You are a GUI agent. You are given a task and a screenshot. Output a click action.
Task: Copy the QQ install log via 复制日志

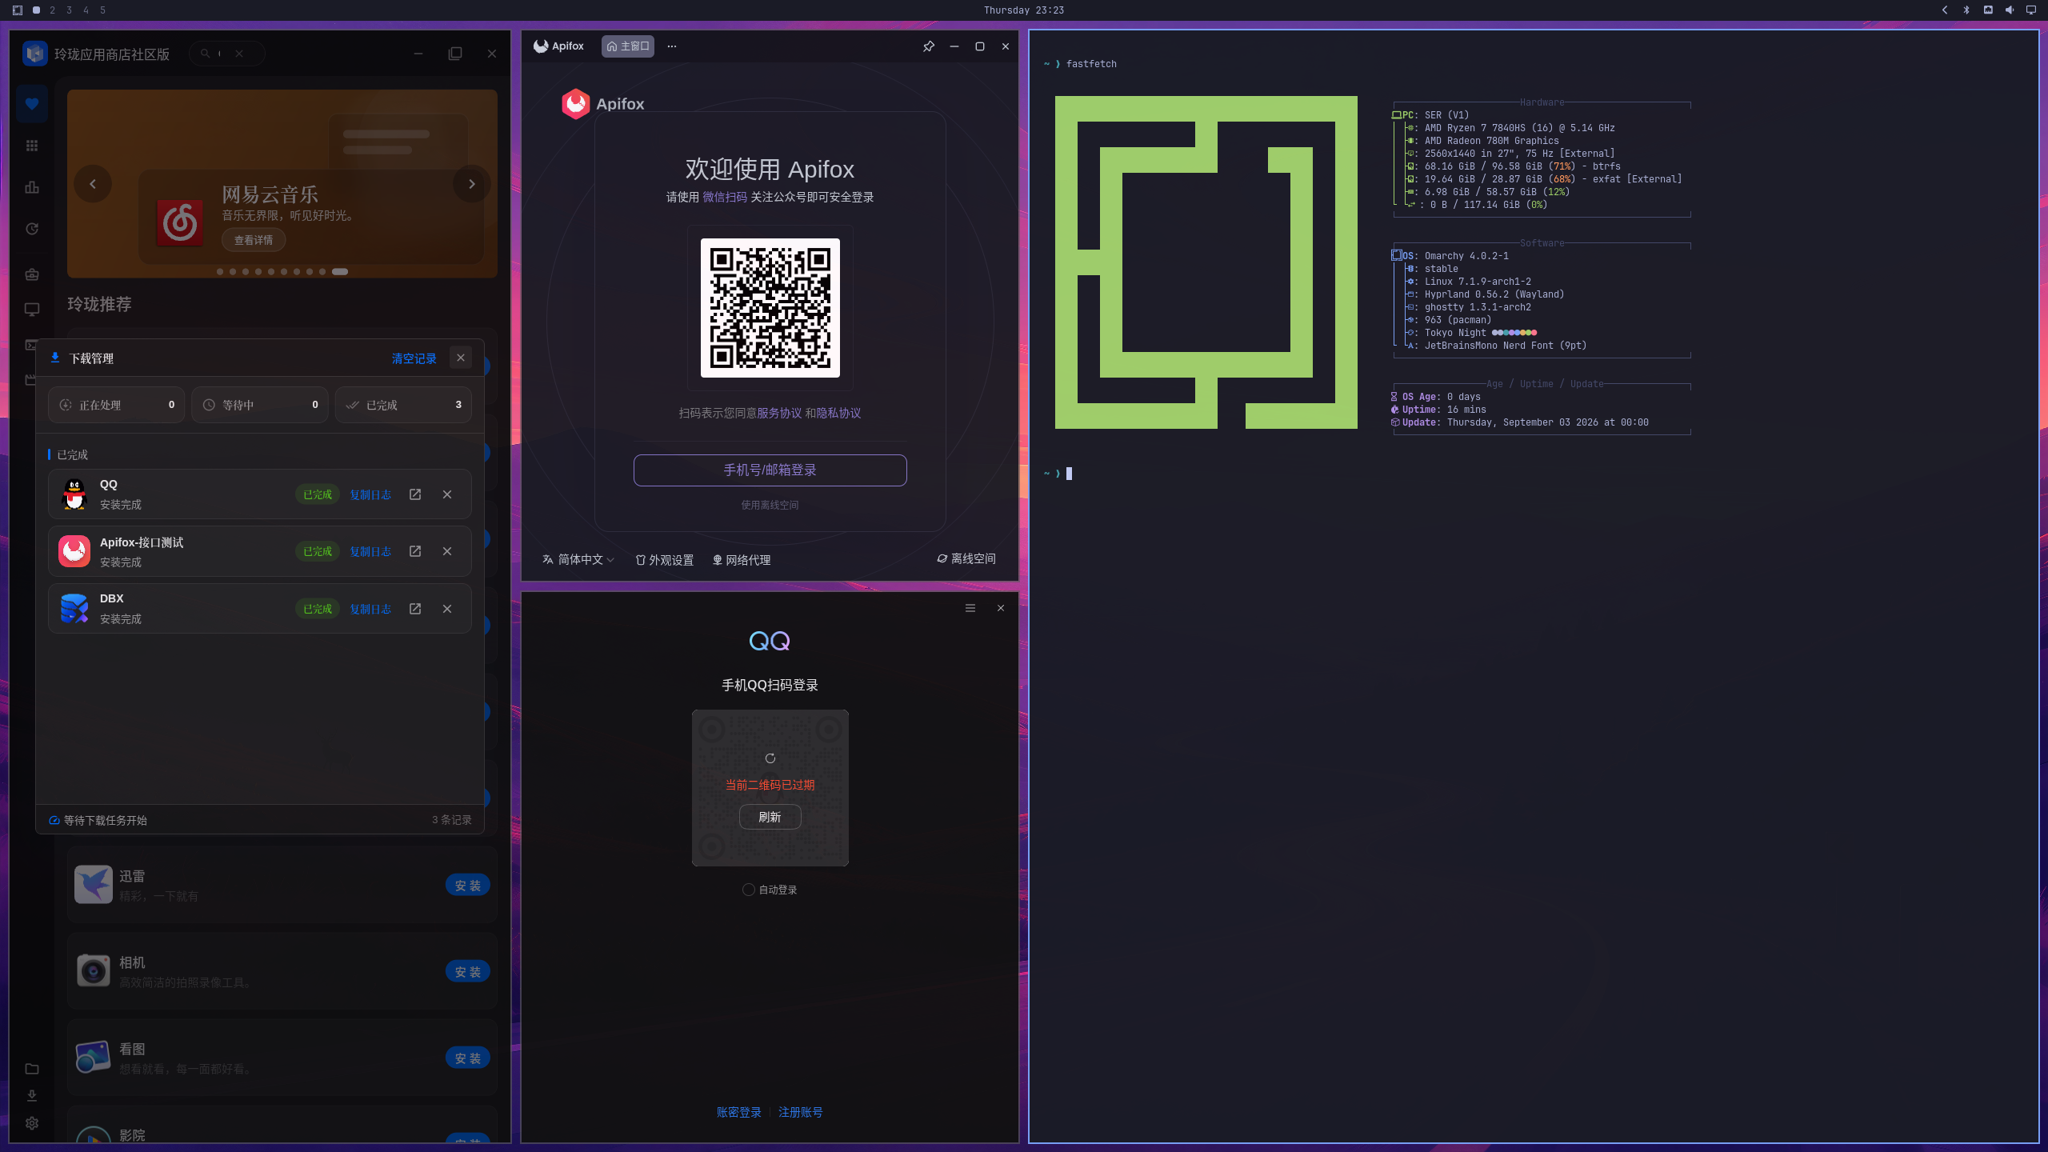pos(370,494)
